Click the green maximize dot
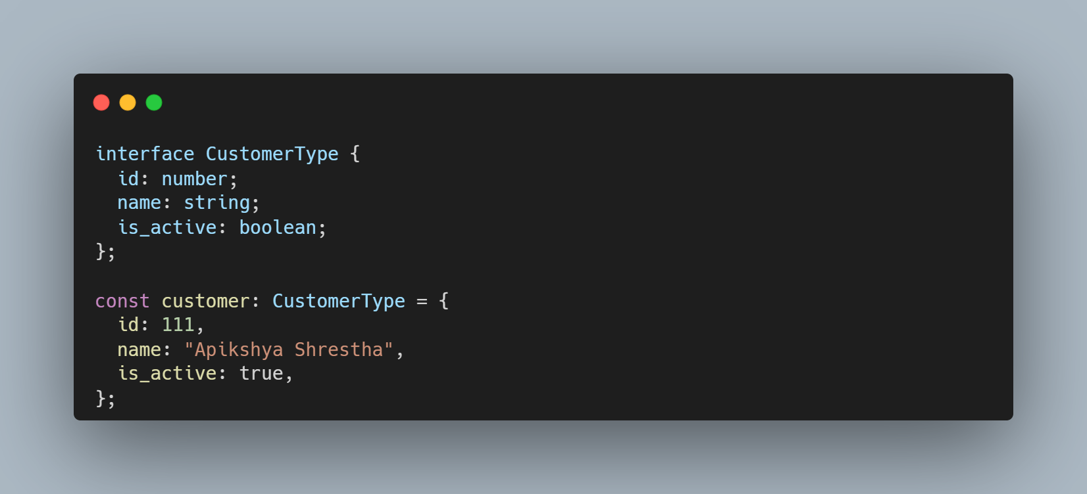 coord(154,102)
